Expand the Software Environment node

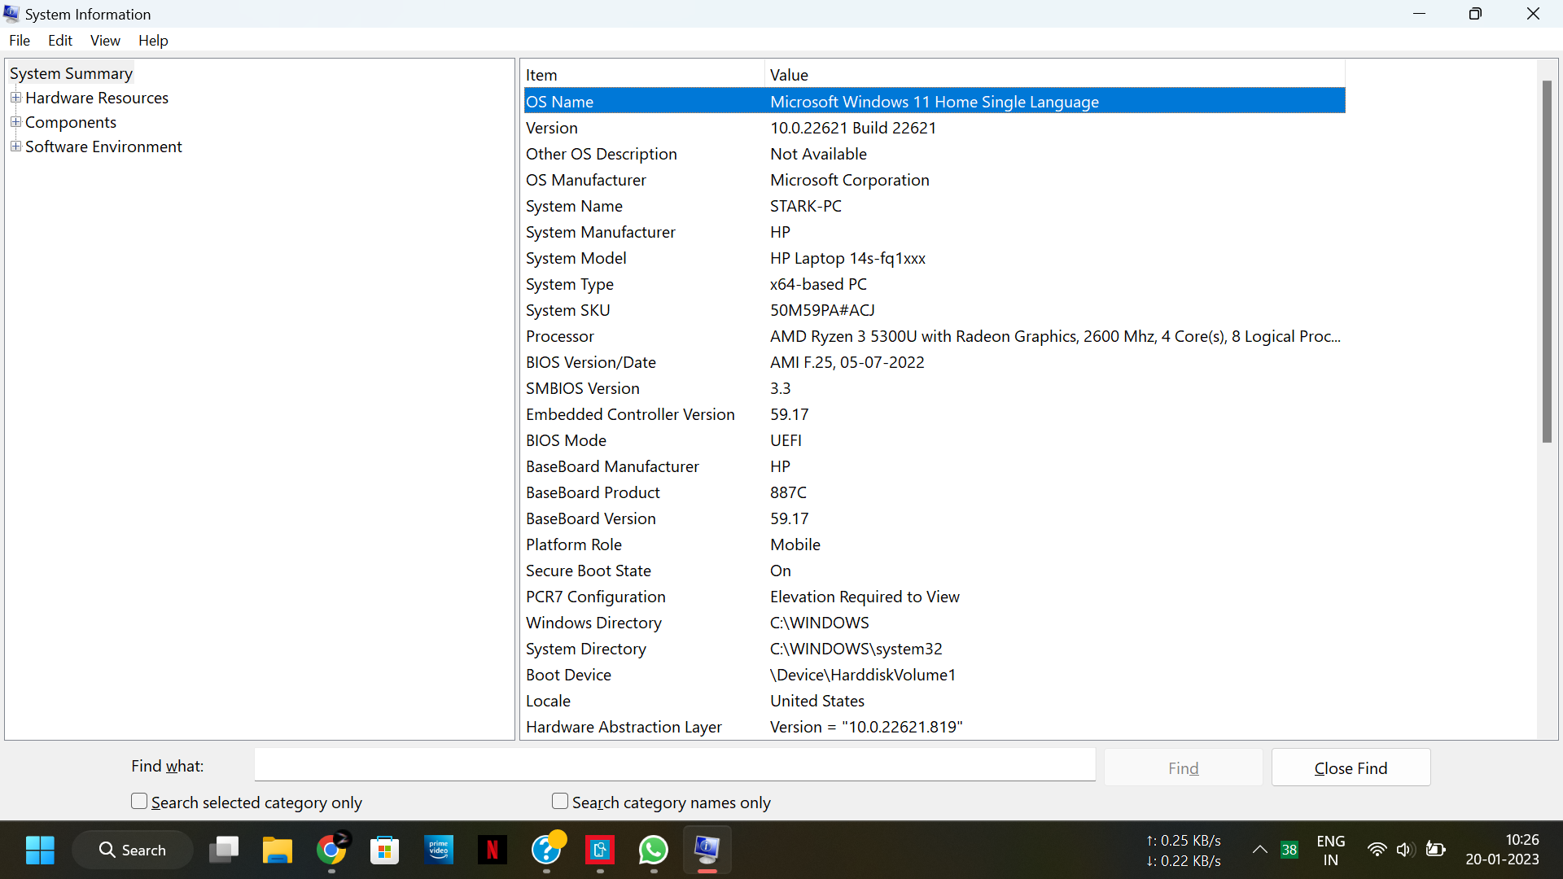(15, 146)
